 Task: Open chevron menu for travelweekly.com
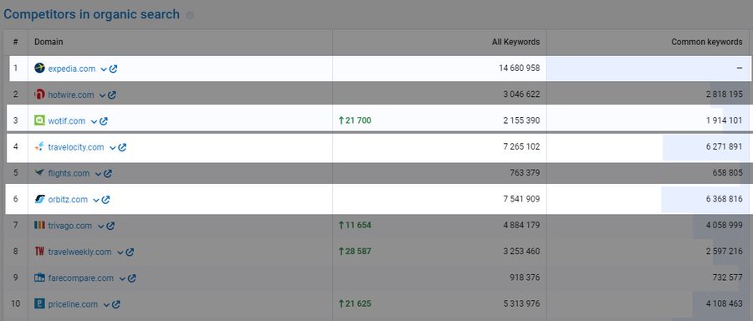pyautogui.click(x=120, y=252)
